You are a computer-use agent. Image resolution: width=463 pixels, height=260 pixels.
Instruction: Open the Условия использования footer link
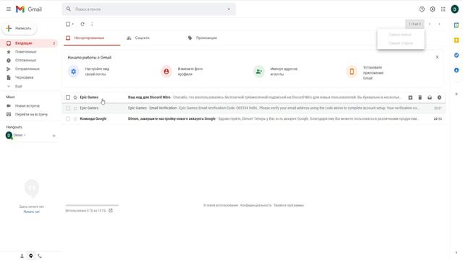tap(221, 205)
